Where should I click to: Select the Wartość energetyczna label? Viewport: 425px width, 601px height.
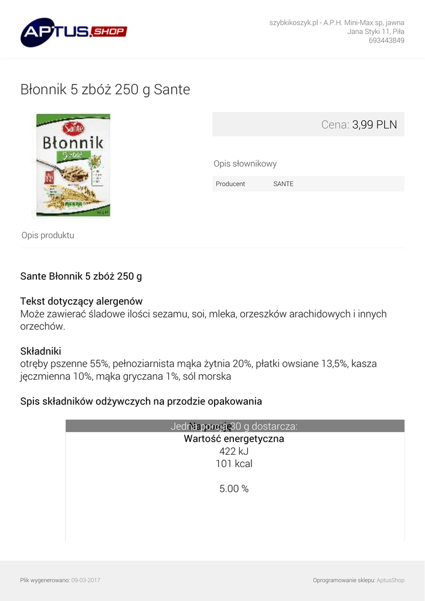pyautogui.click(x=234, y=438)
